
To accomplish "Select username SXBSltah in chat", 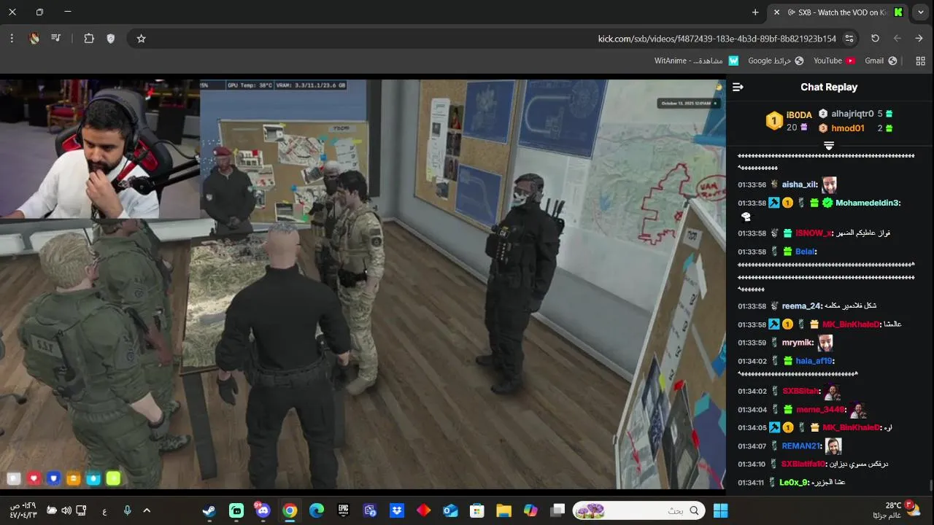I will (x=800, y=392).
